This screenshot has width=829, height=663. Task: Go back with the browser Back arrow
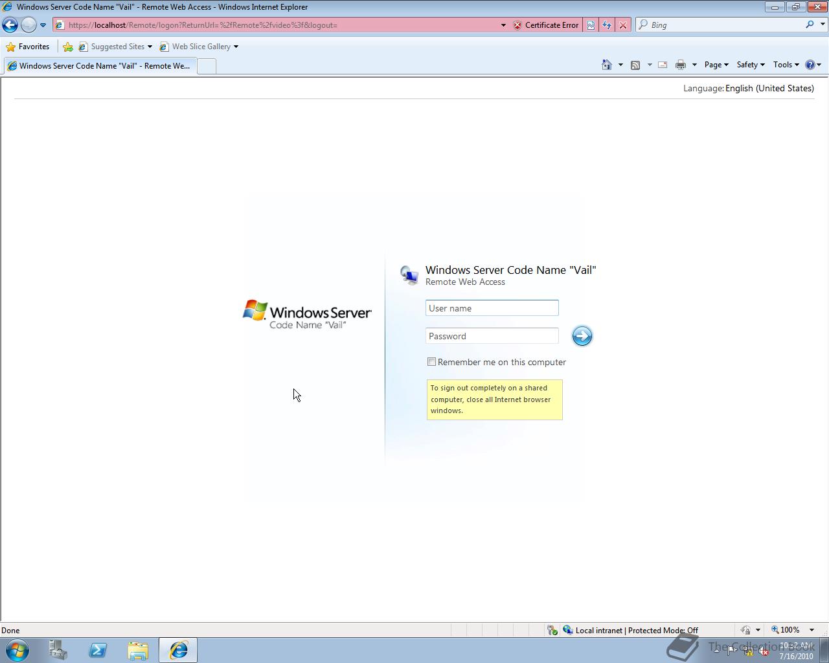[x=10, y=25]
